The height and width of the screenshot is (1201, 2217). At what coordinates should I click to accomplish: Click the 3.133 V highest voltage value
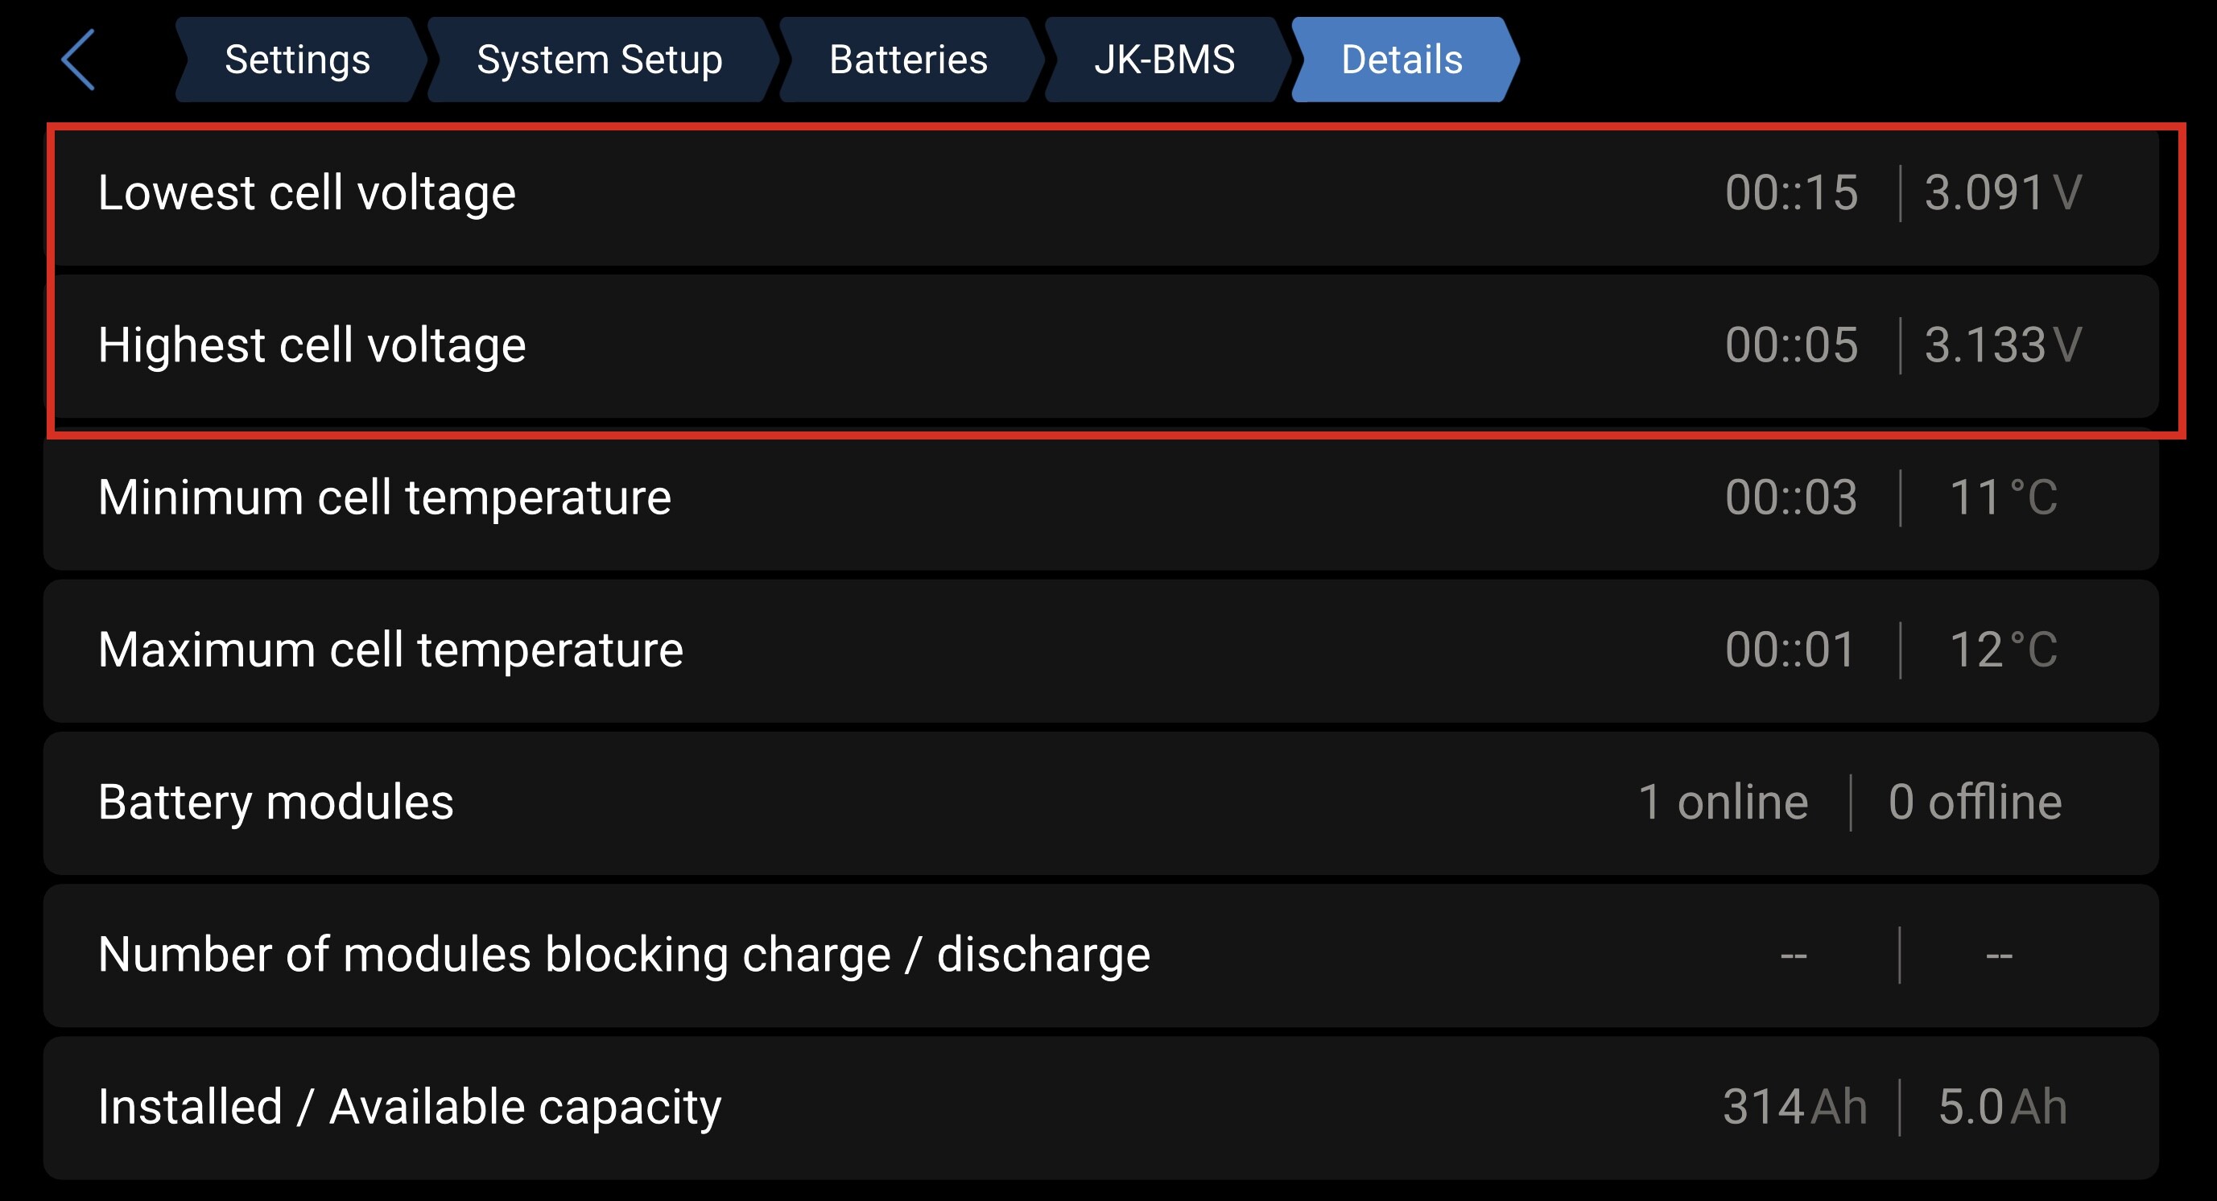point(2002,345)
